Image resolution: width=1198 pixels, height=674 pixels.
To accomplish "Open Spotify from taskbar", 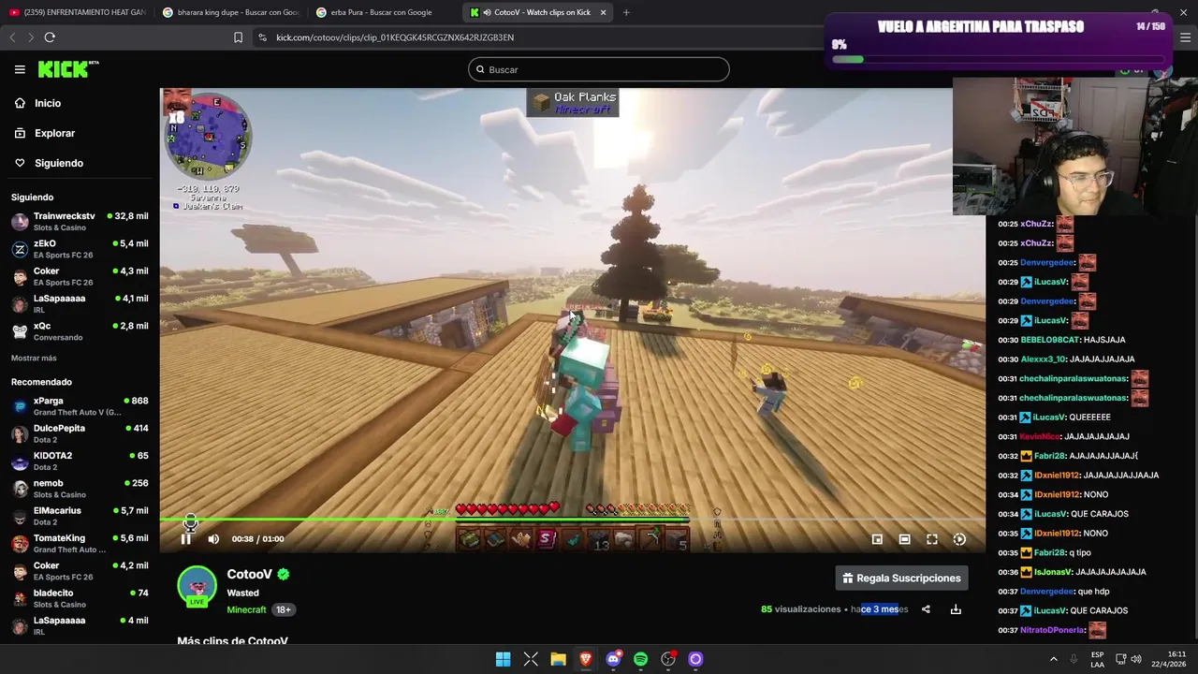I will coord(640,659).
